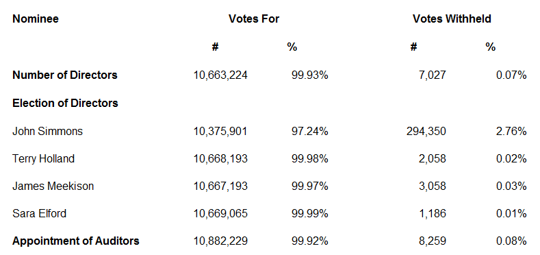The width and height of the screenshot is (540, 255).
Task: Select Appointment of Auditors row label
Action: point(76,241)
